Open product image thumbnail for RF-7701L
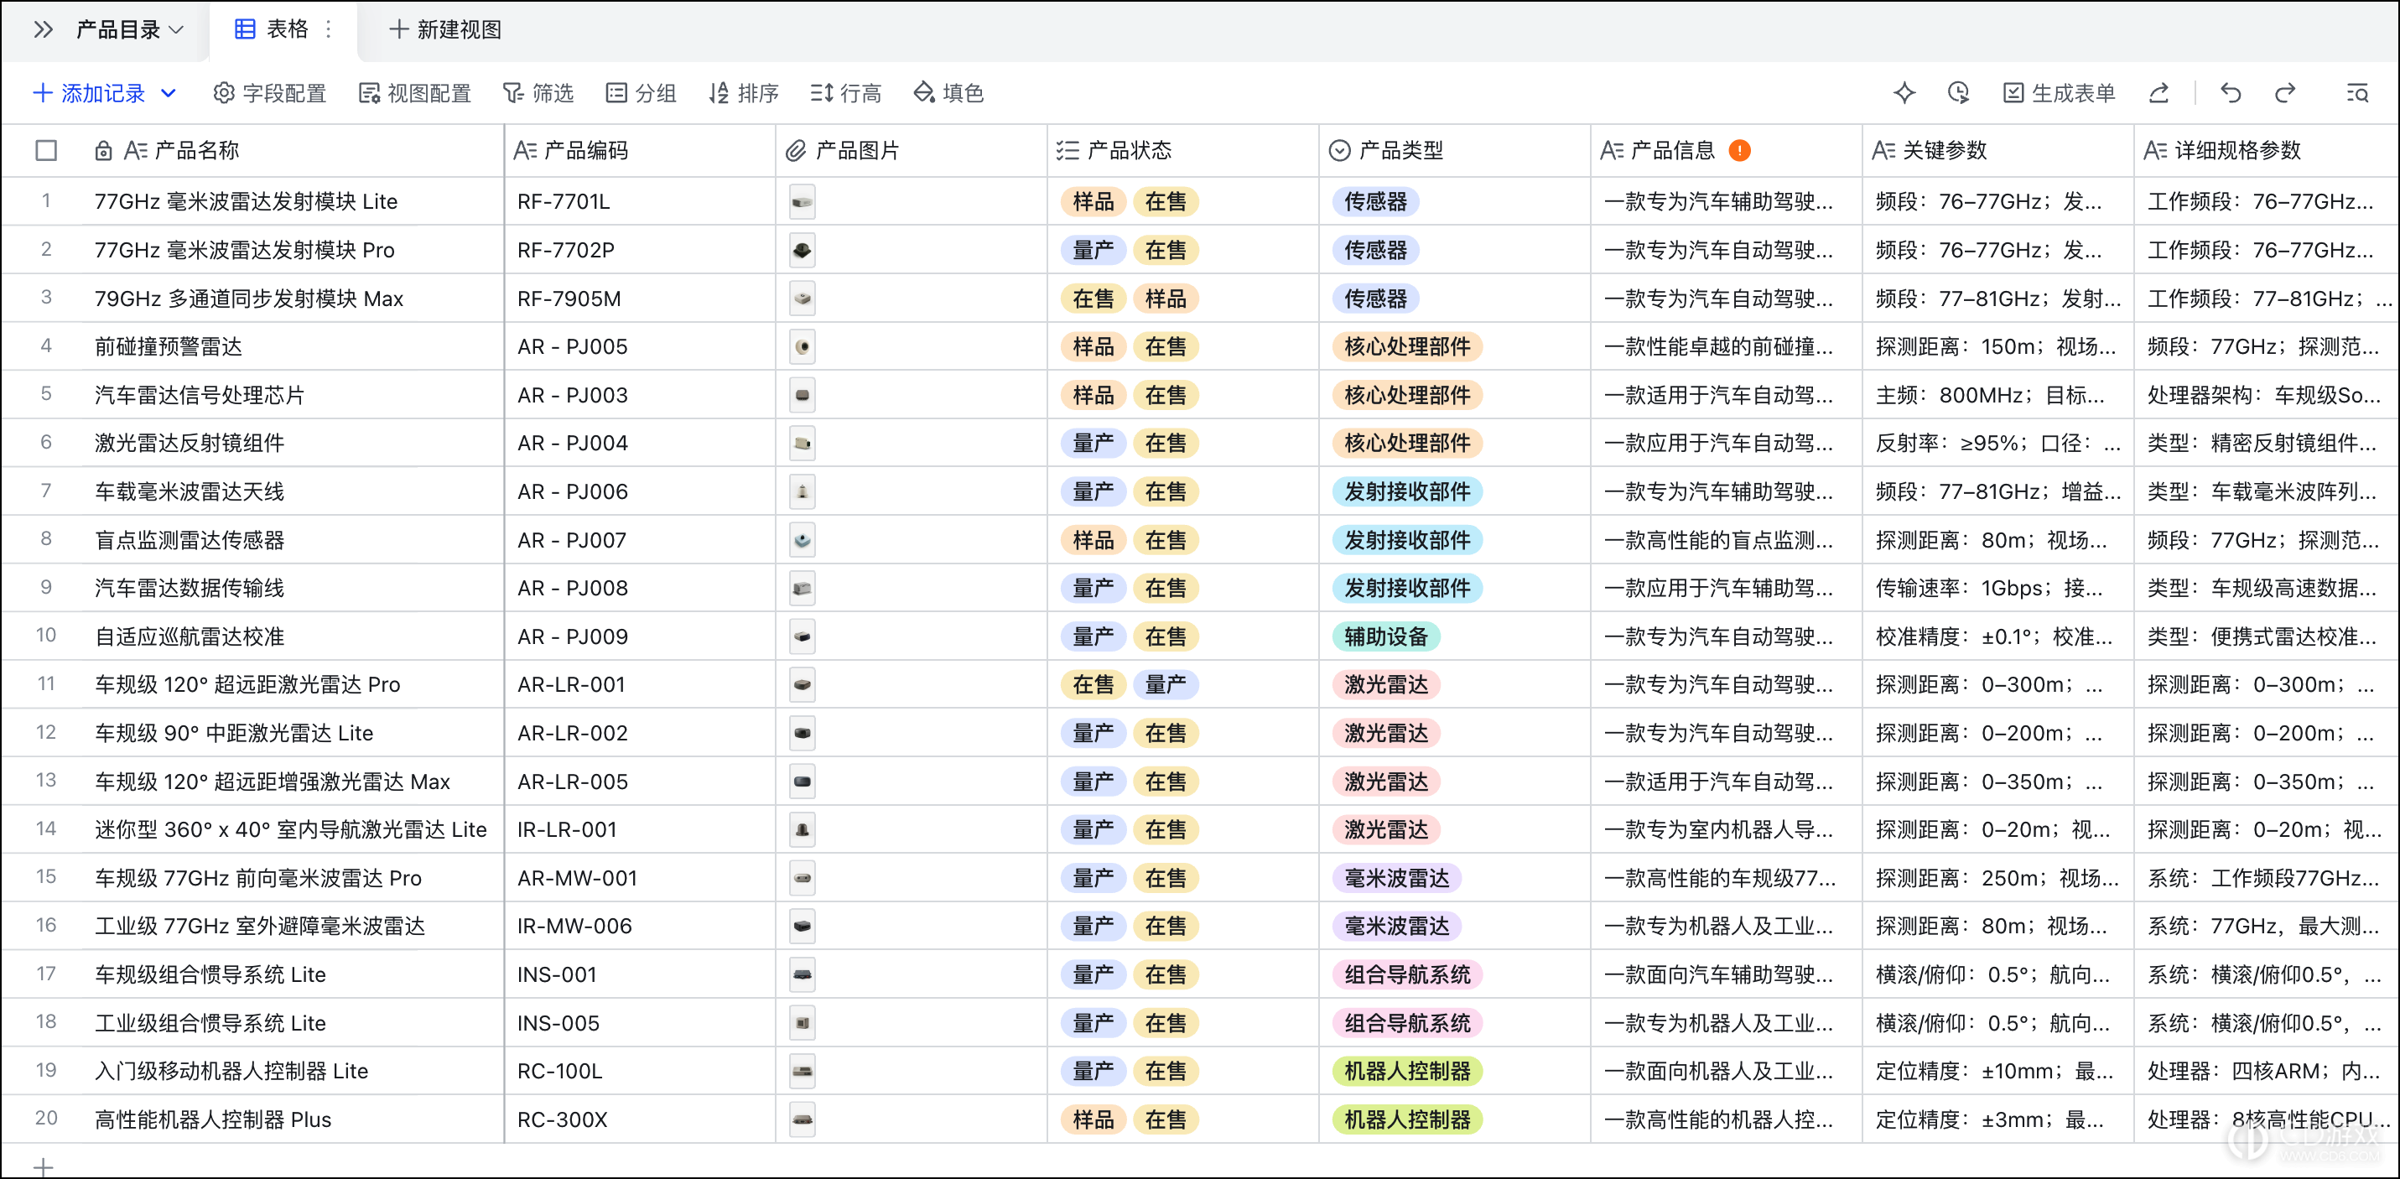 (803, 201)
